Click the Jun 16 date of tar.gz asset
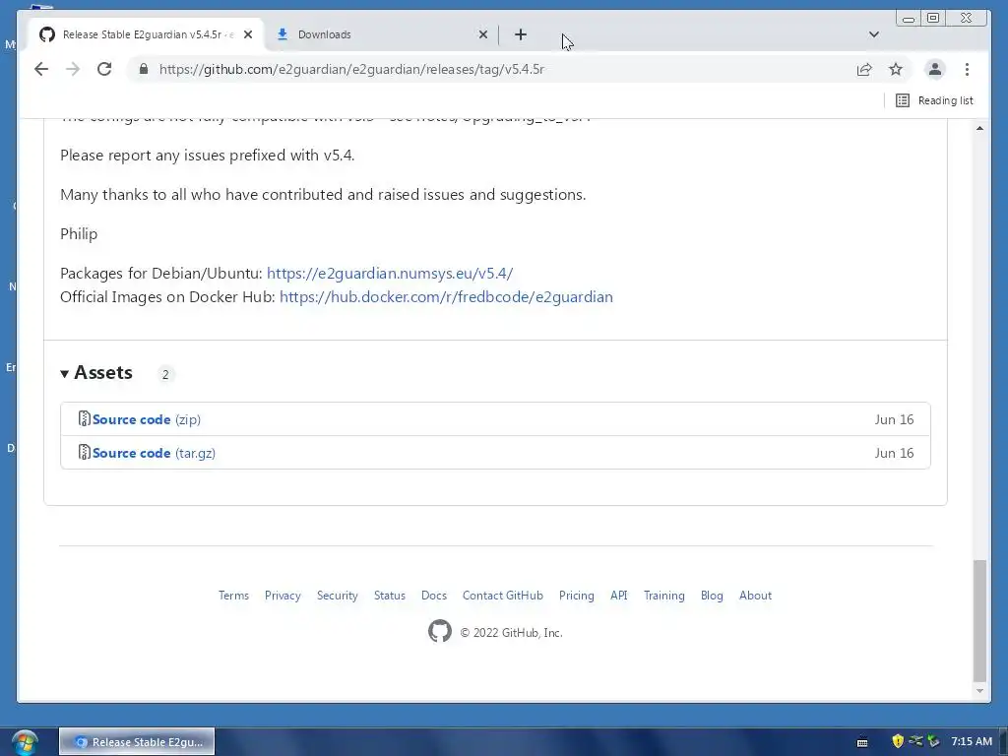Screen dimensions: 1008x756 pyautogui.click(x=894, y=453)
